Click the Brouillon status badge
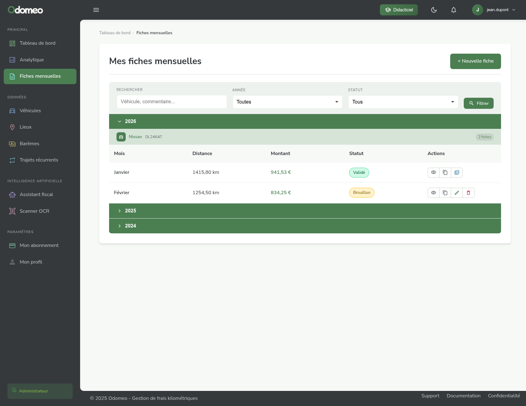This screenshot has height=406, width=526. pos(361,193)
